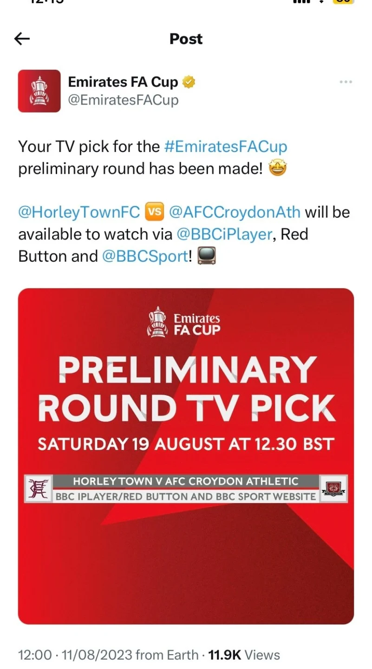Open the three-dot more options menu

coord(346,82)
